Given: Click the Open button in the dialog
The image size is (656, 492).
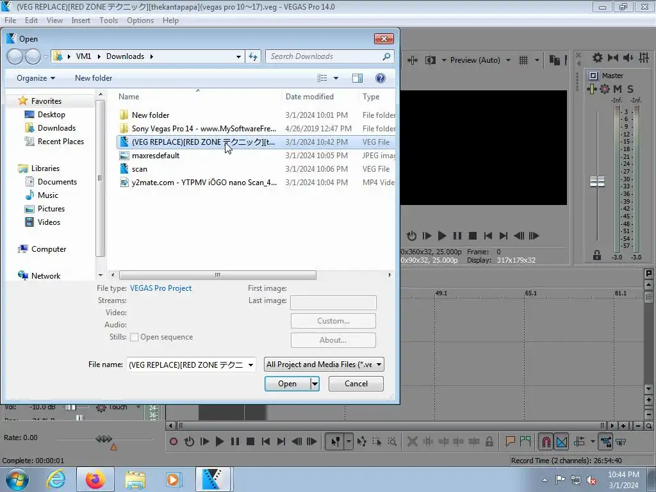Looking at the screenshot, I should pos(288,384).
